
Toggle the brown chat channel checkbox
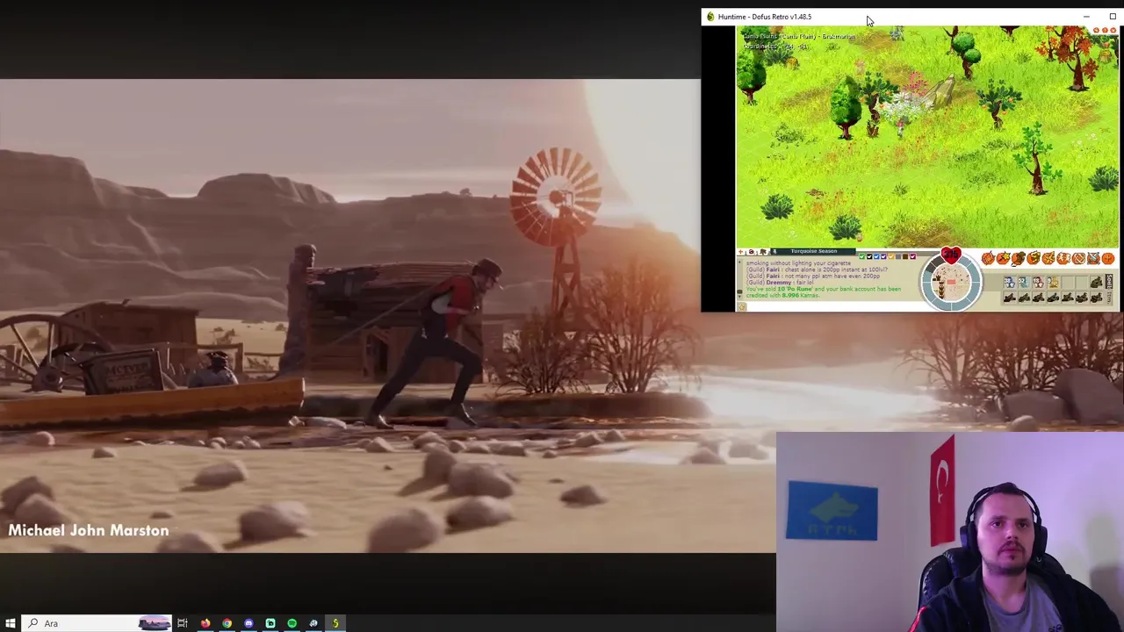pyautogui.click(x=905, y=256)
